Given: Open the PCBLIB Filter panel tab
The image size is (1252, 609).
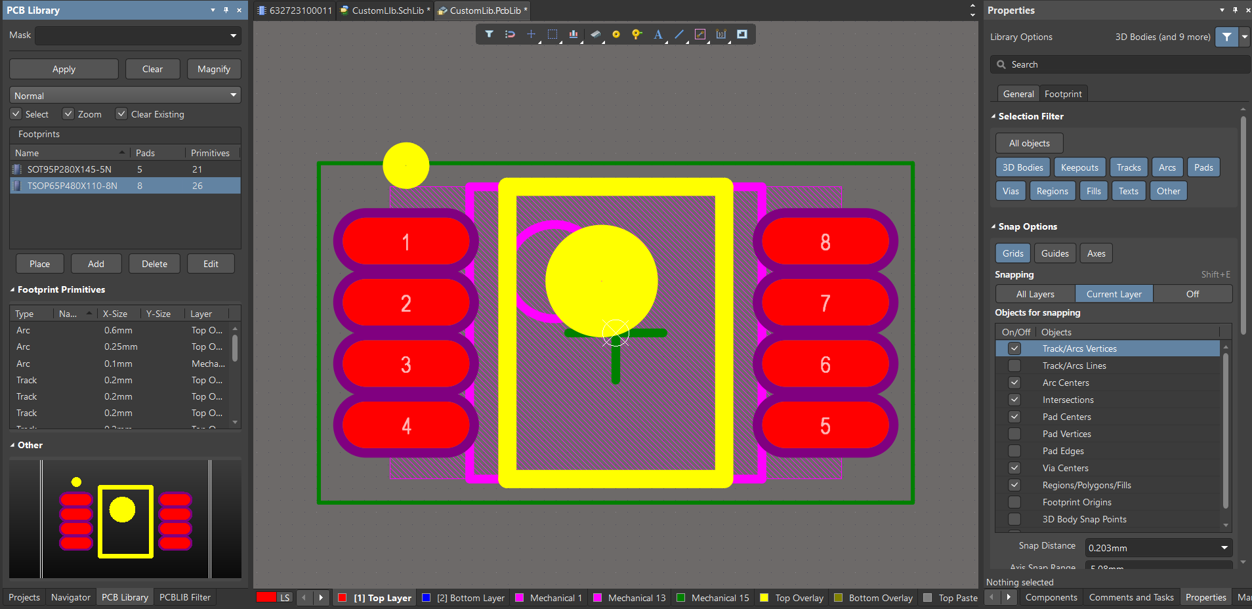Looking at the screenshot, I should coord(185,597).
